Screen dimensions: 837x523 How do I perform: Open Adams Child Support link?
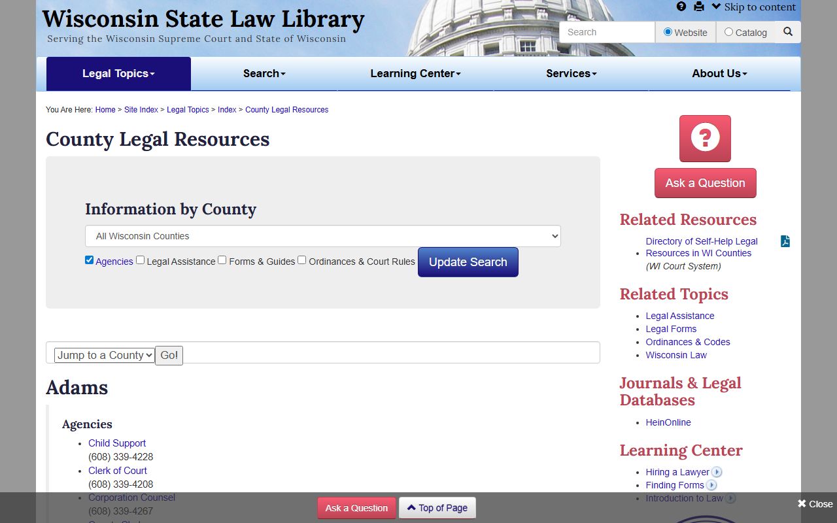[x=117, y=443]
